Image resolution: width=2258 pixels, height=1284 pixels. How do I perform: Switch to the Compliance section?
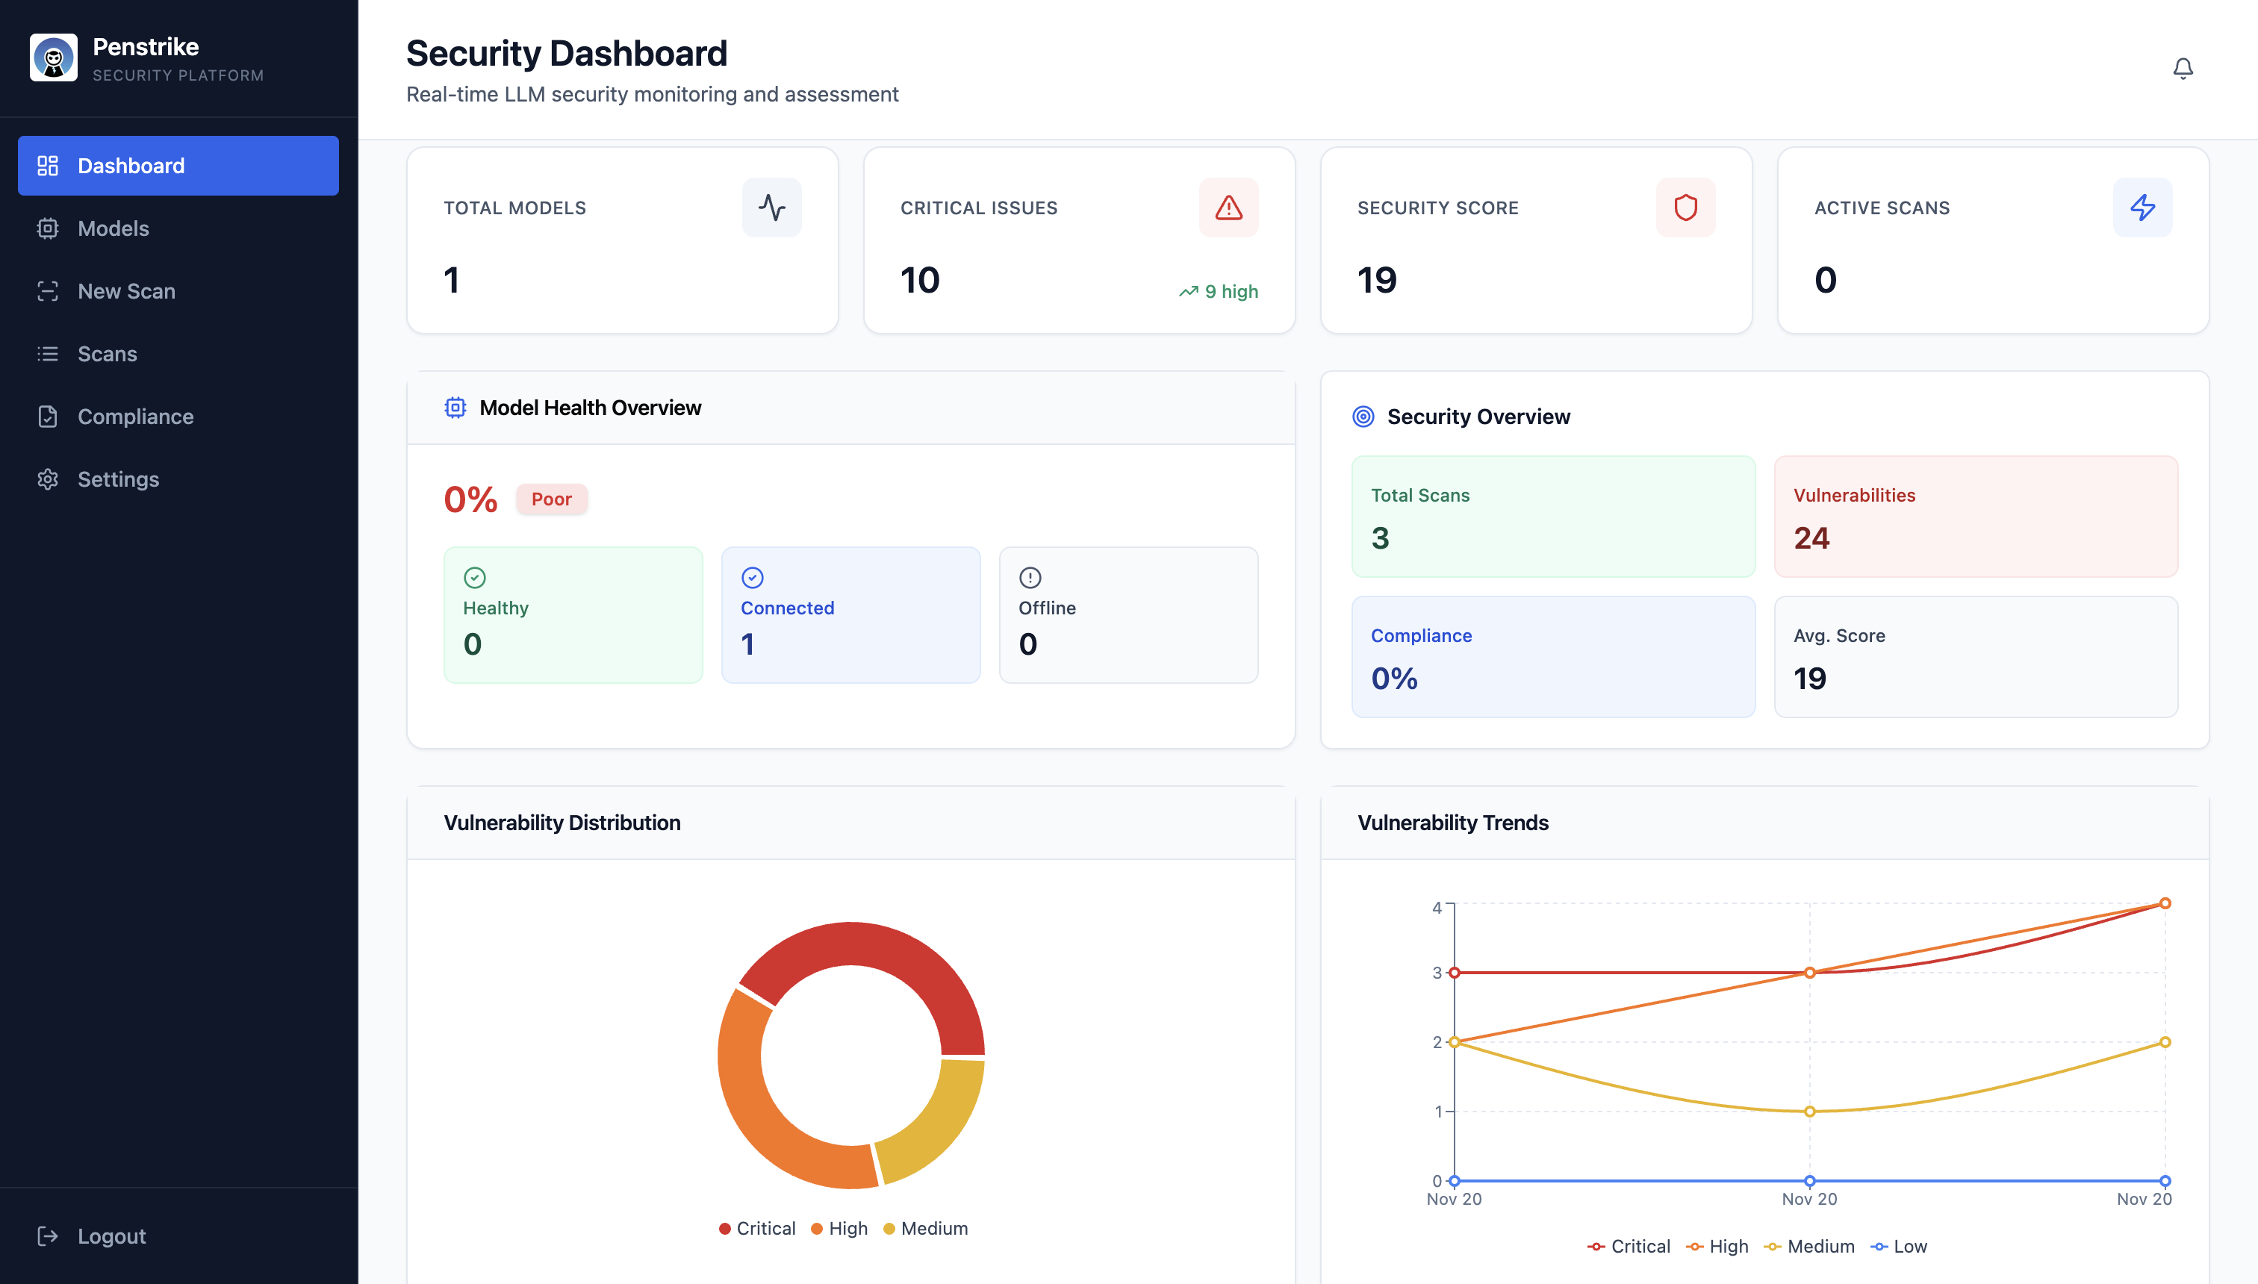[48, 417]
